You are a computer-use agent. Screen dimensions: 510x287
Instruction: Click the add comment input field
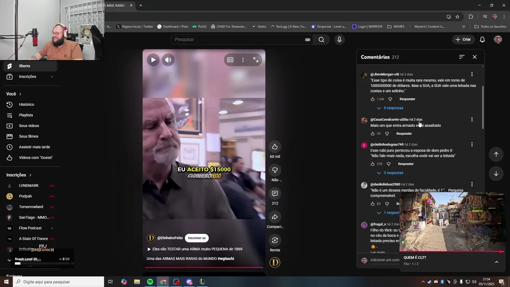coord(385,260)
